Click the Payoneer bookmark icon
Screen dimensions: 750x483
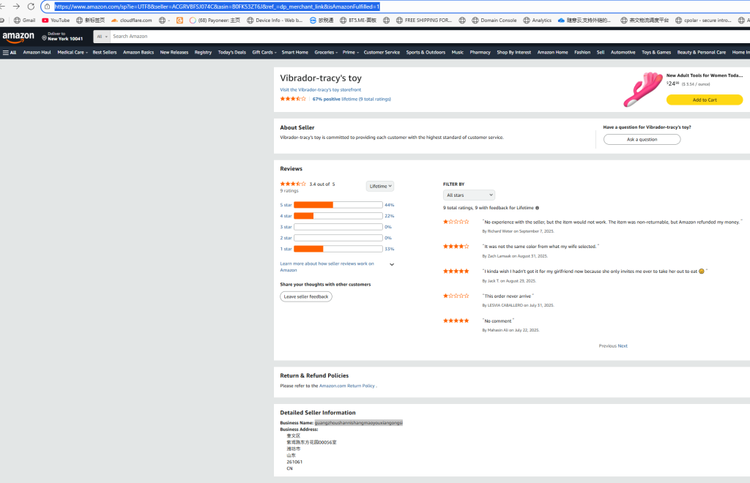(193, 20)
